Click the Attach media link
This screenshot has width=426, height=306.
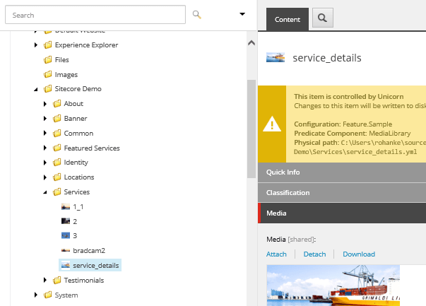coord(276,254)
